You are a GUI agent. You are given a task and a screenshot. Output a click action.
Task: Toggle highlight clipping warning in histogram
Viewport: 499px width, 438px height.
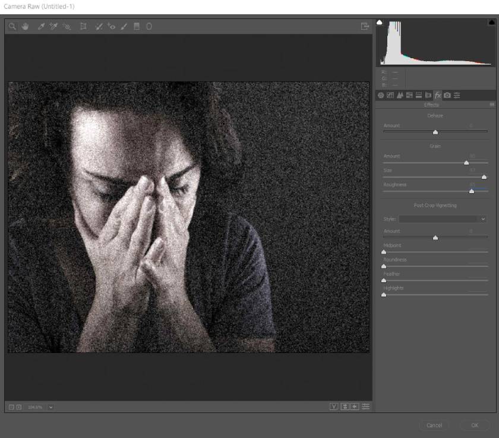pyautogui.click(x=492, y=22)
